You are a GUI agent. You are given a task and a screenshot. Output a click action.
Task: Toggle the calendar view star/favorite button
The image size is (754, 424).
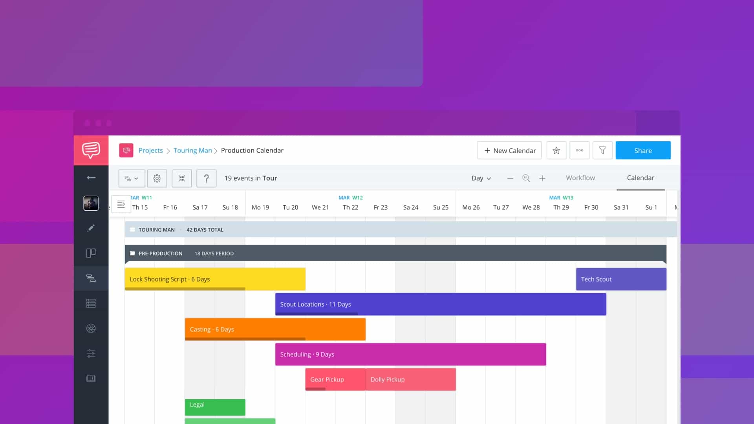click(556, 150)
